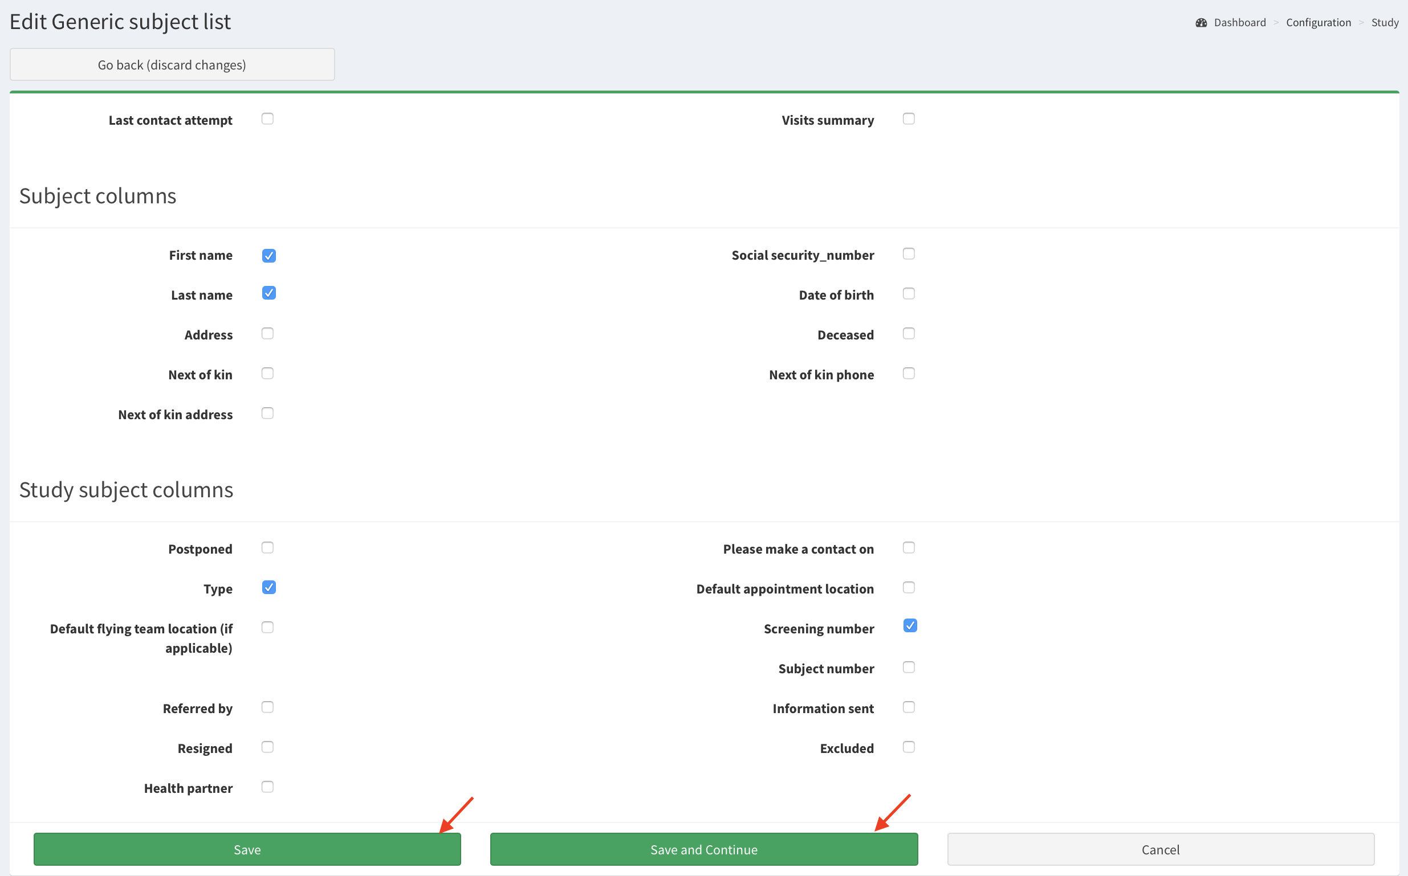
Task: Tick the Health partner checkbox
Action: [x=267, y=787]
